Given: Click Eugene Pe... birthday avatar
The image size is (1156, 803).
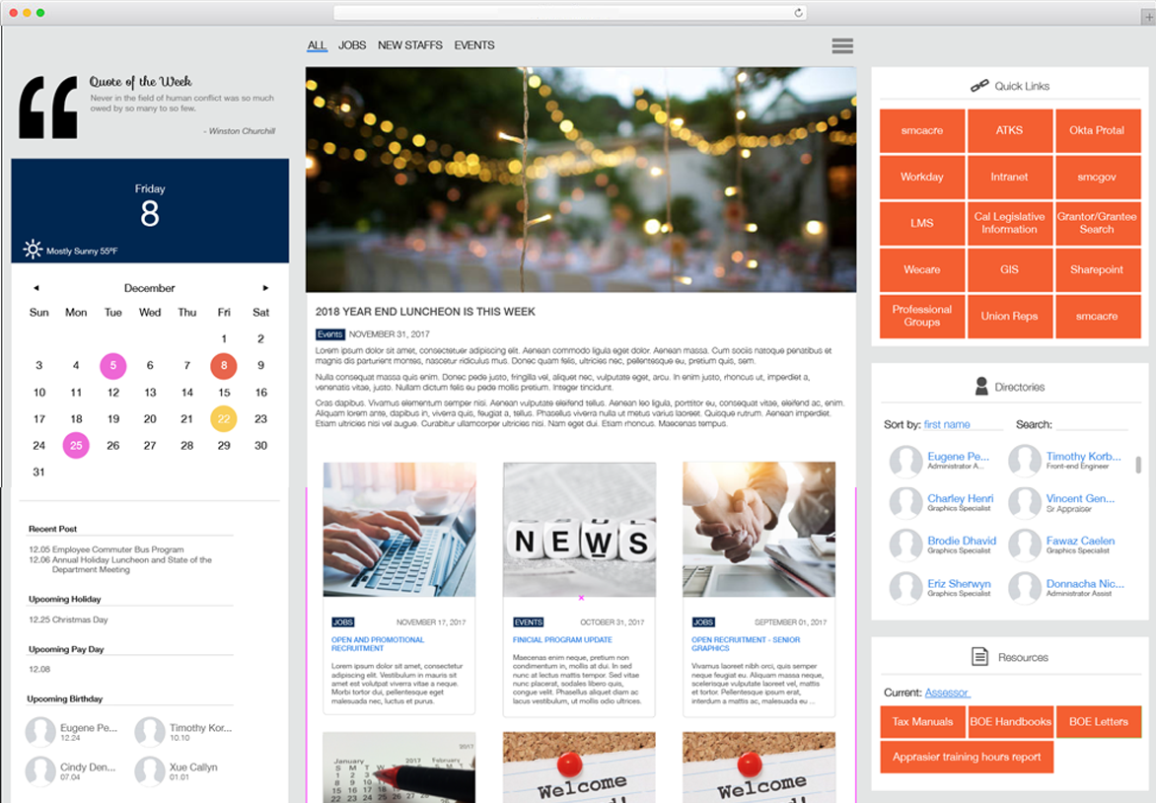Looking at the screenshot, I should point(40,731).
